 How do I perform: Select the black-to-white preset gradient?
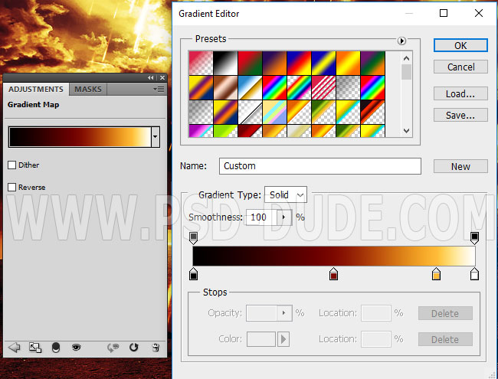(x=225, y=63)
